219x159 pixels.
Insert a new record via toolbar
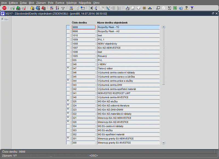coord(13,8)
